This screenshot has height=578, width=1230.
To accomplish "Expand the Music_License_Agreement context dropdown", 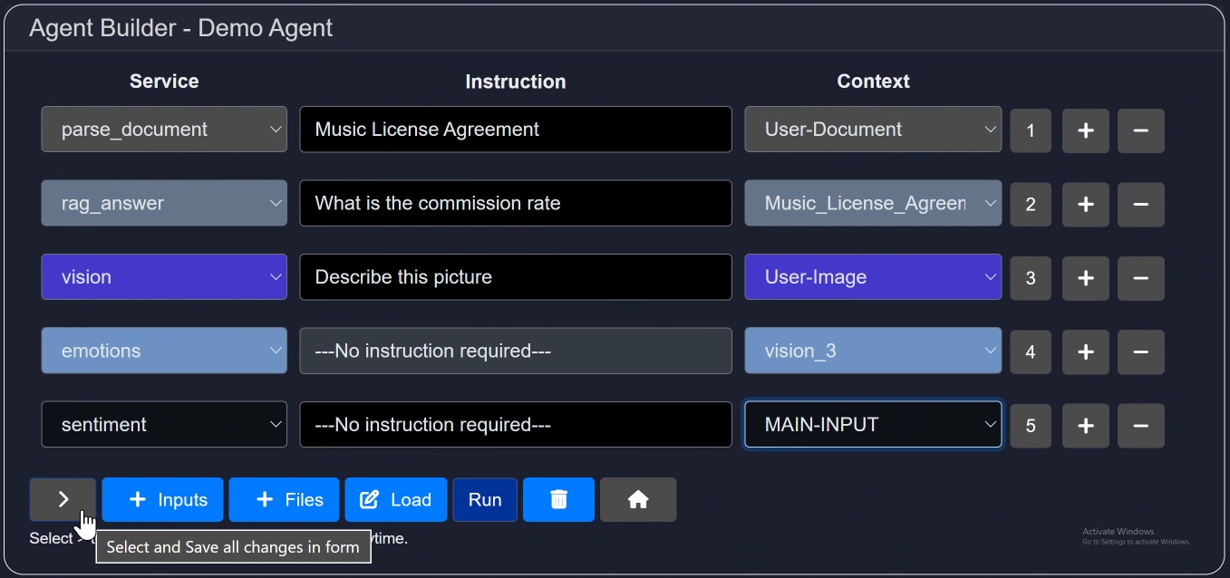I will (873, 204).
